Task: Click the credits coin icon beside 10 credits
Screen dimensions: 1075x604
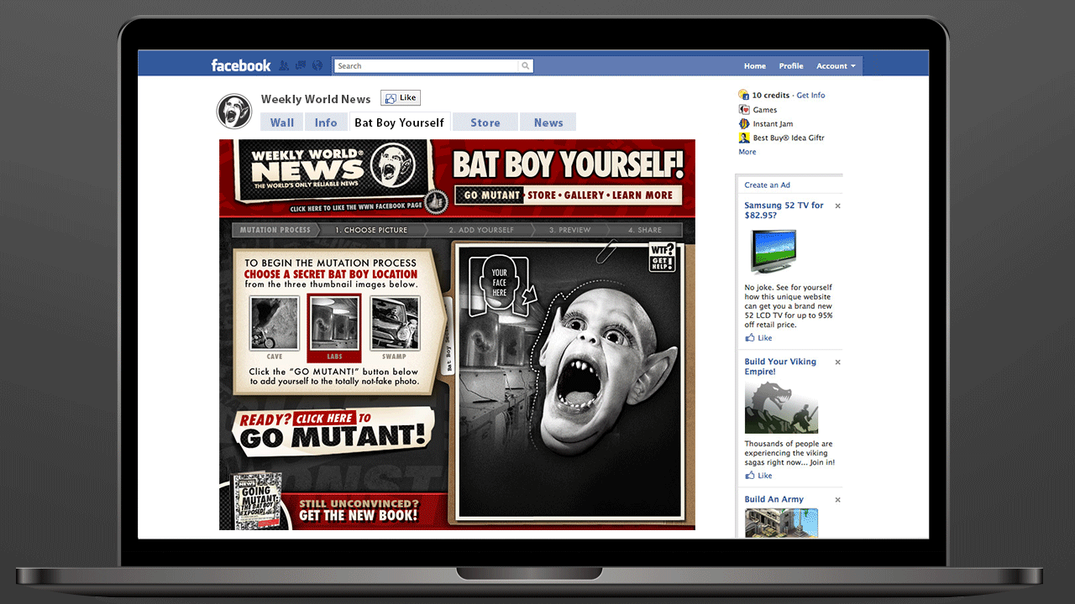Action: coord(743,95)
